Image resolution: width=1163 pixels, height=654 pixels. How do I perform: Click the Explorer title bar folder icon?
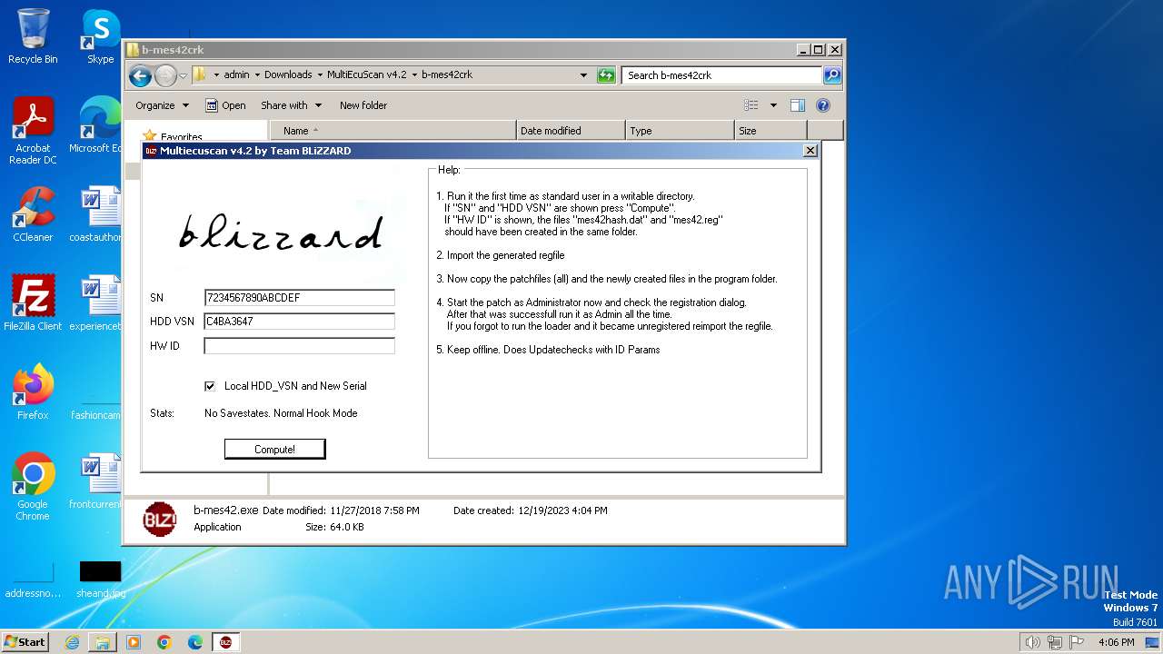(x=133, y=50)
